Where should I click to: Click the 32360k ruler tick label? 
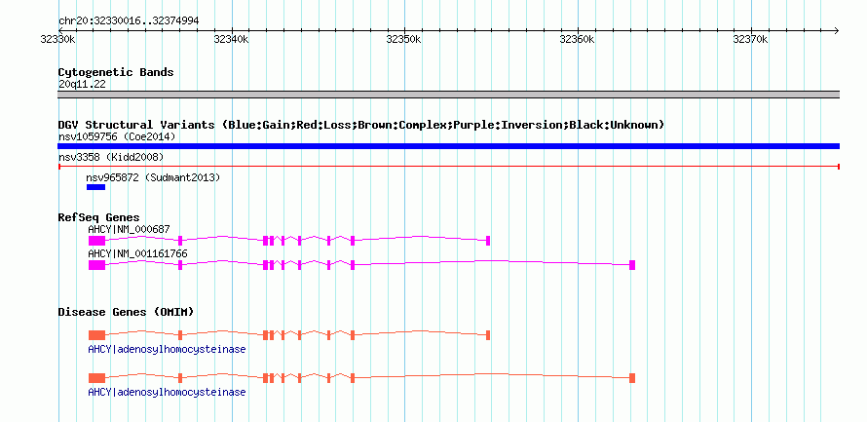click(x=578, y=39)
